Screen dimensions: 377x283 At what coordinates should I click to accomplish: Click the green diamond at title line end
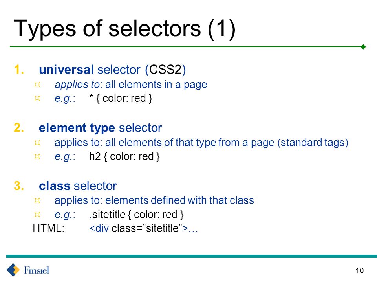363,47
